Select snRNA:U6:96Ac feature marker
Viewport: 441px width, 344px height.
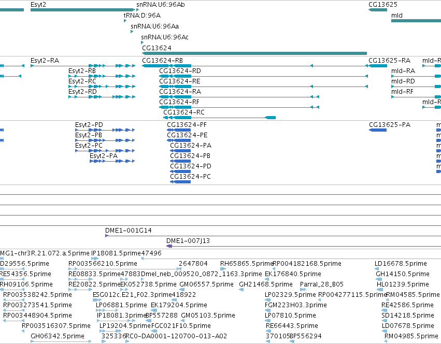coord(143,42)
